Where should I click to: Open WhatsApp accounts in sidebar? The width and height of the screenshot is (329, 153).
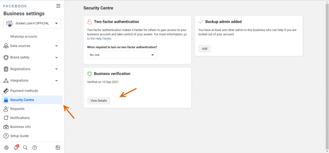tap(24, 37)
